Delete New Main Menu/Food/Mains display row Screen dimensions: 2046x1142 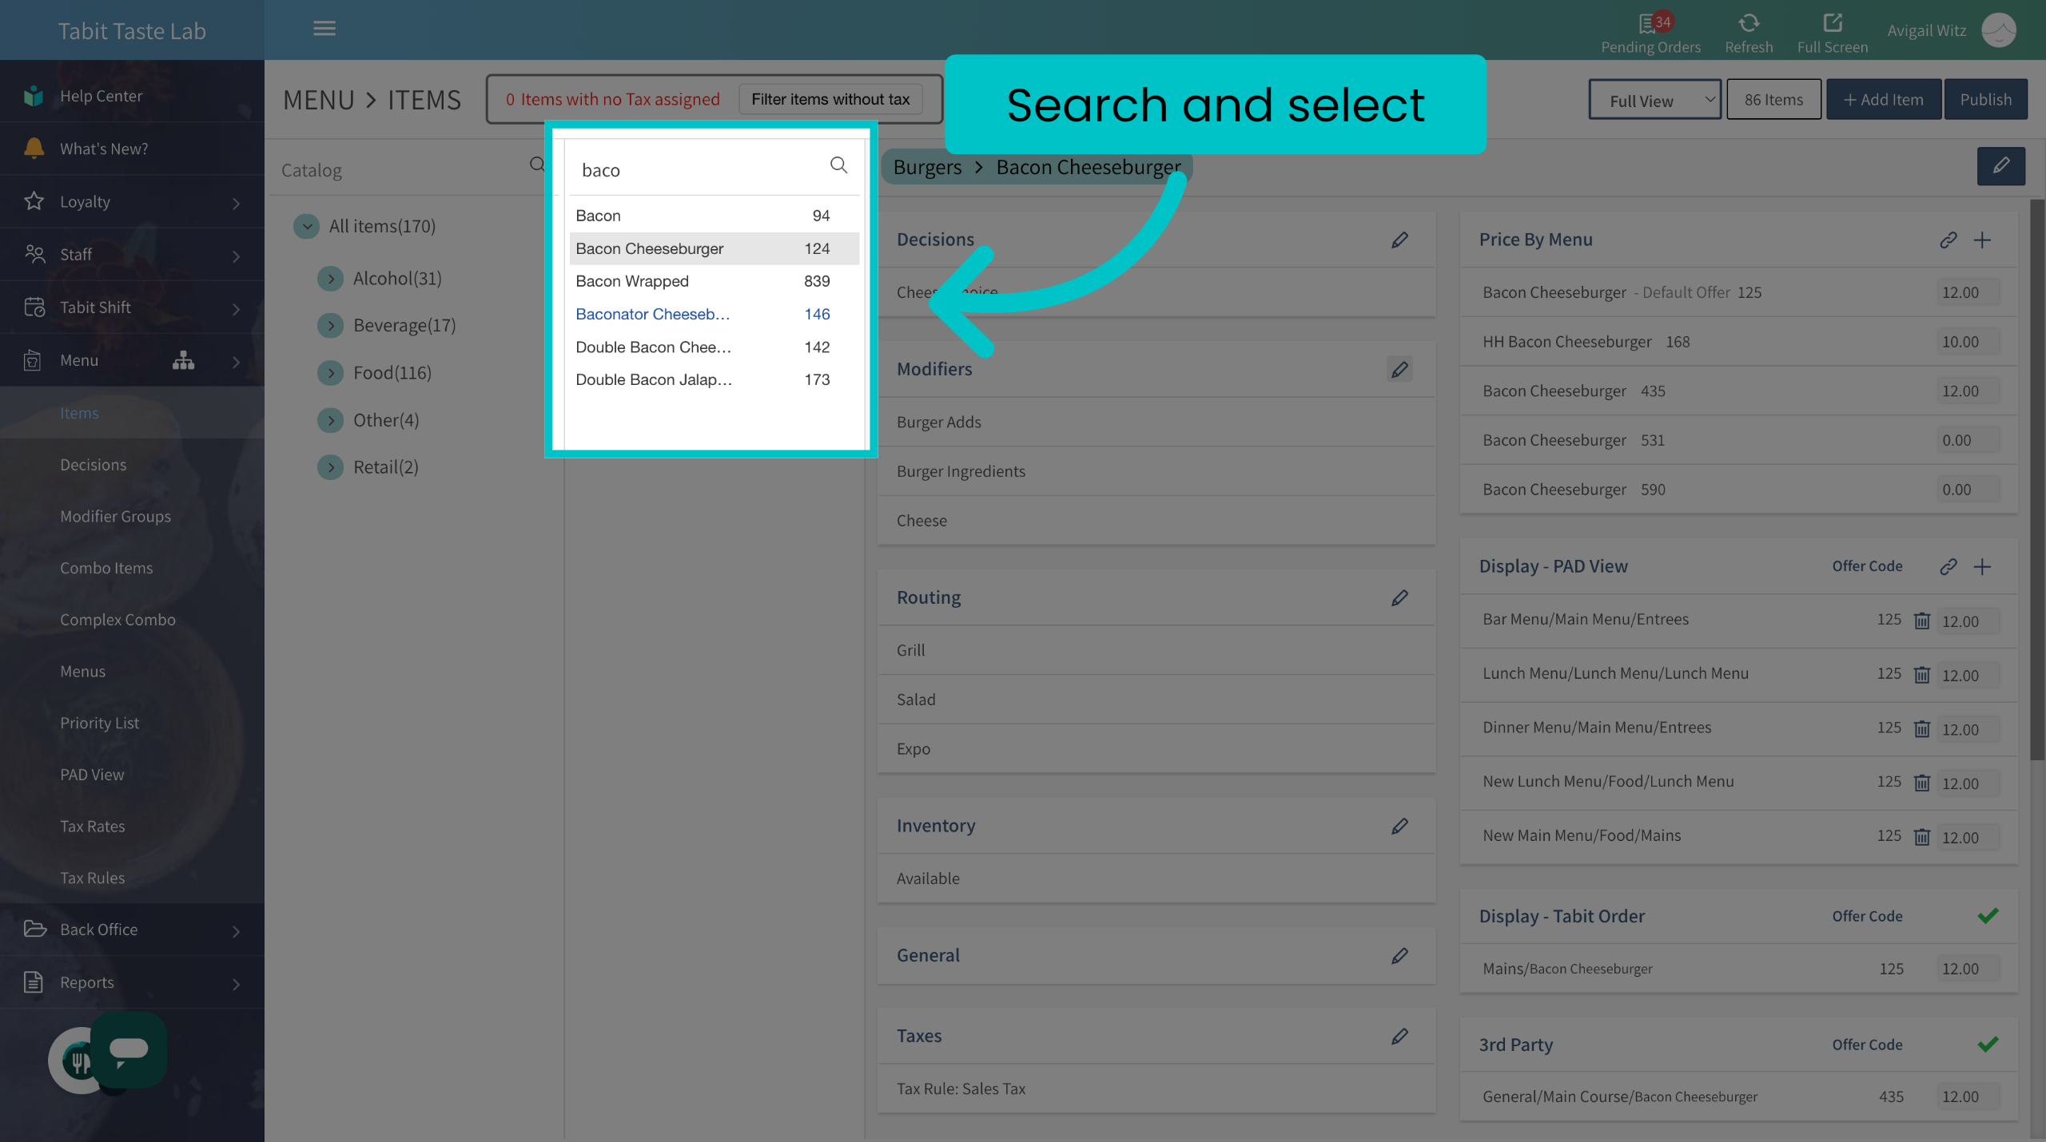point(1921,836)
